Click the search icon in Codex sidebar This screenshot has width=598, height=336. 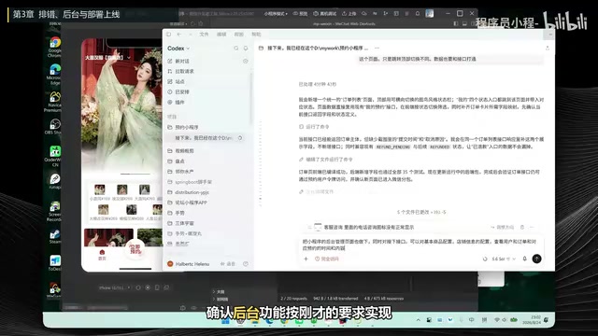coord(236,49)
